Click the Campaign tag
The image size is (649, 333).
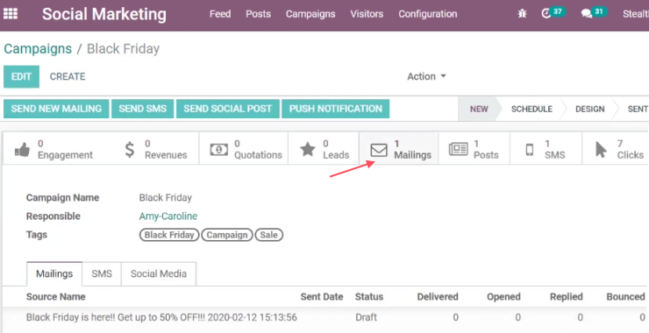pyautogui.click(x=227, y=235)
